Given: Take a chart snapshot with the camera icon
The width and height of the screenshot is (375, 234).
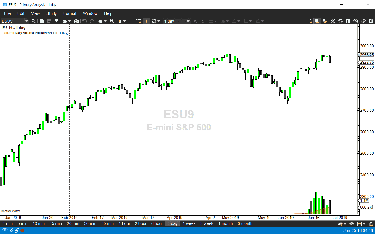Looking at the screenshot, I should pos(76,21).
